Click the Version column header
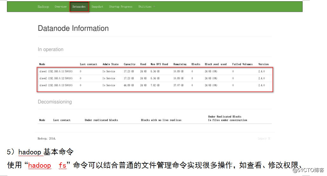This screenshot has height=176, width=327. click(x=264, y=64)
